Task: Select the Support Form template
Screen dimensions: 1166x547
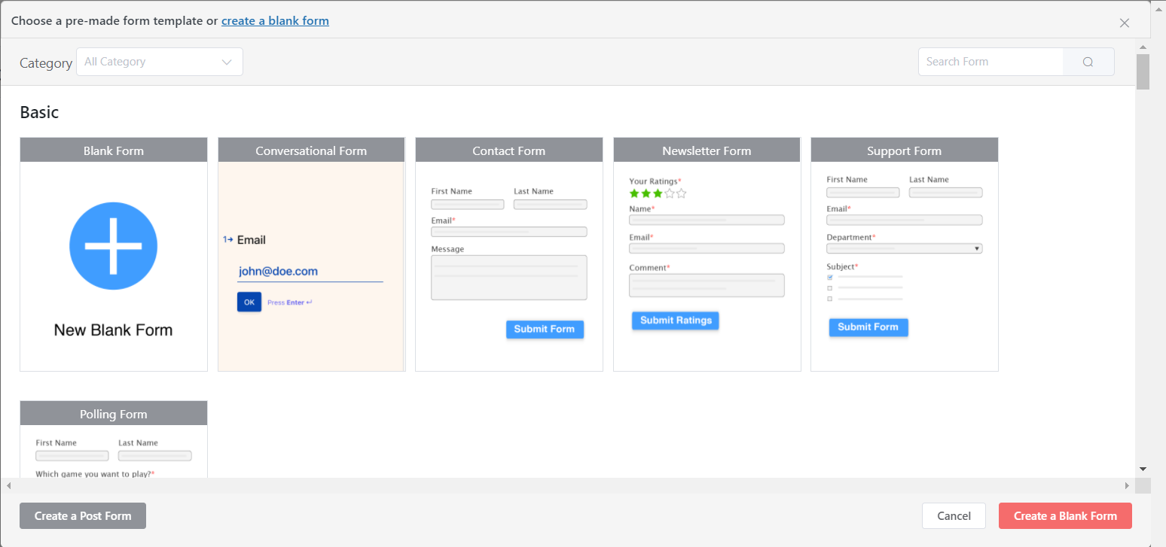Action: click(905, 254)
